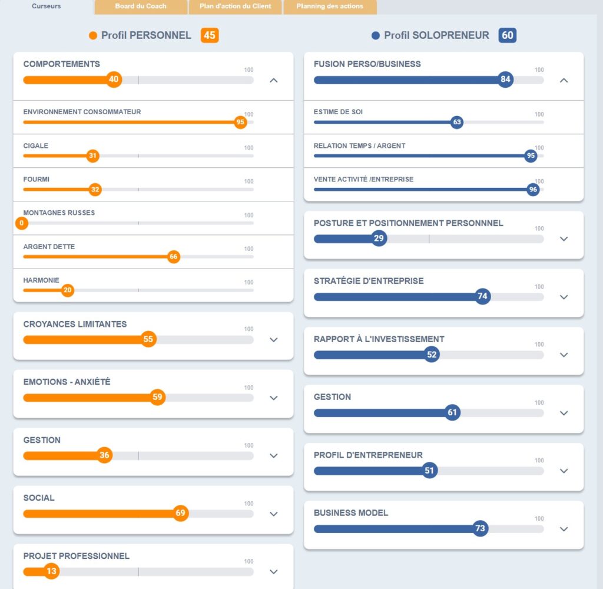Collapse the FUSION PERSO/BUSINESS section
Screen dimensions: 603x589
click(564, 80)
